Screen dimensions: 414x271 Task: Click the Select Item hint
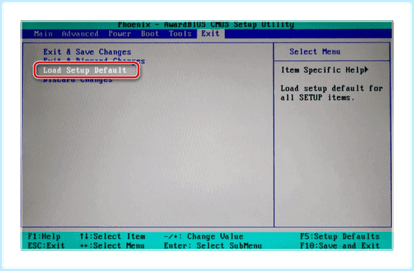(x=112, y=237)
